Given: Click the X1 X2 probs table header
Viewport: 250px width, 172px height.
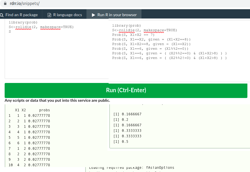Looking at the screenshot, I should coord(32,110).
